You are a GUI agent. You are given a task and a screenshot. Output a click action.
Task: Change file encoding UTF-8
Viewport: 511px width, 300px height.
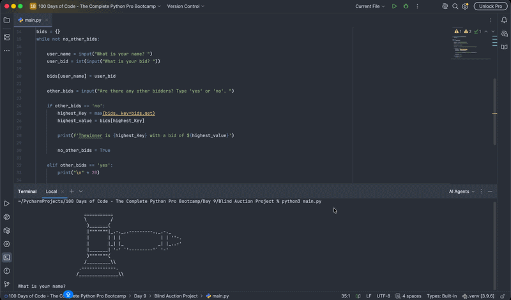[383, 296]
